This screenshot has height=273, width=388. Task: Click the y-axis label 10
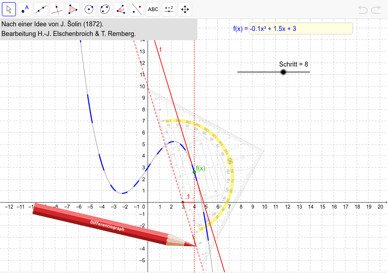(142, 86)
